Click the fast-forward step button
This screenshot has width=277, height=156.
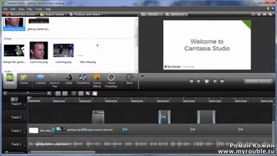tap(215, 81)
